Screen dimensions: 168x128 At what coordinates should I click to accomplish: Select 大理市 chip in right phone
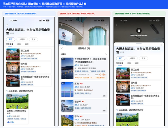pyautogui.click(x=132, y=58)
